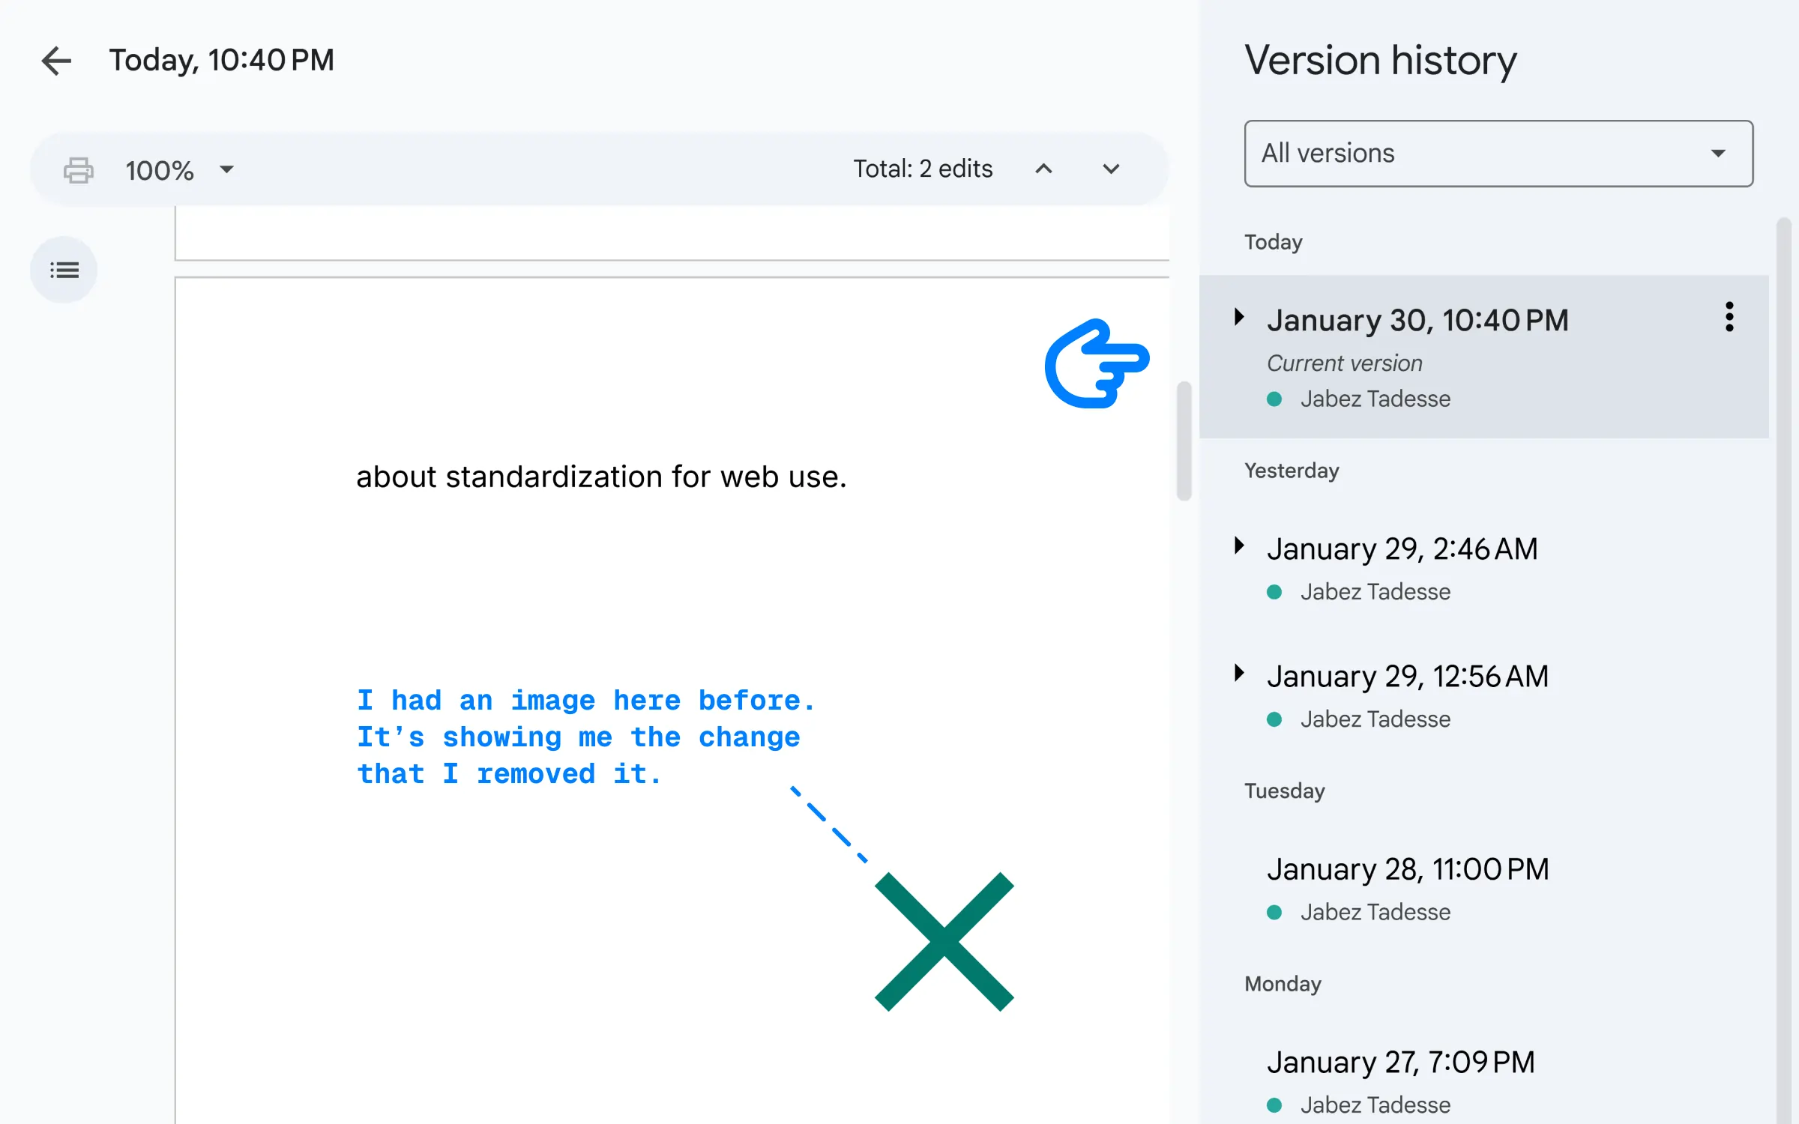The height and width of the screenshot is (1124, 1799).
Task: Click Current version label
Action: pos(1344,363)
